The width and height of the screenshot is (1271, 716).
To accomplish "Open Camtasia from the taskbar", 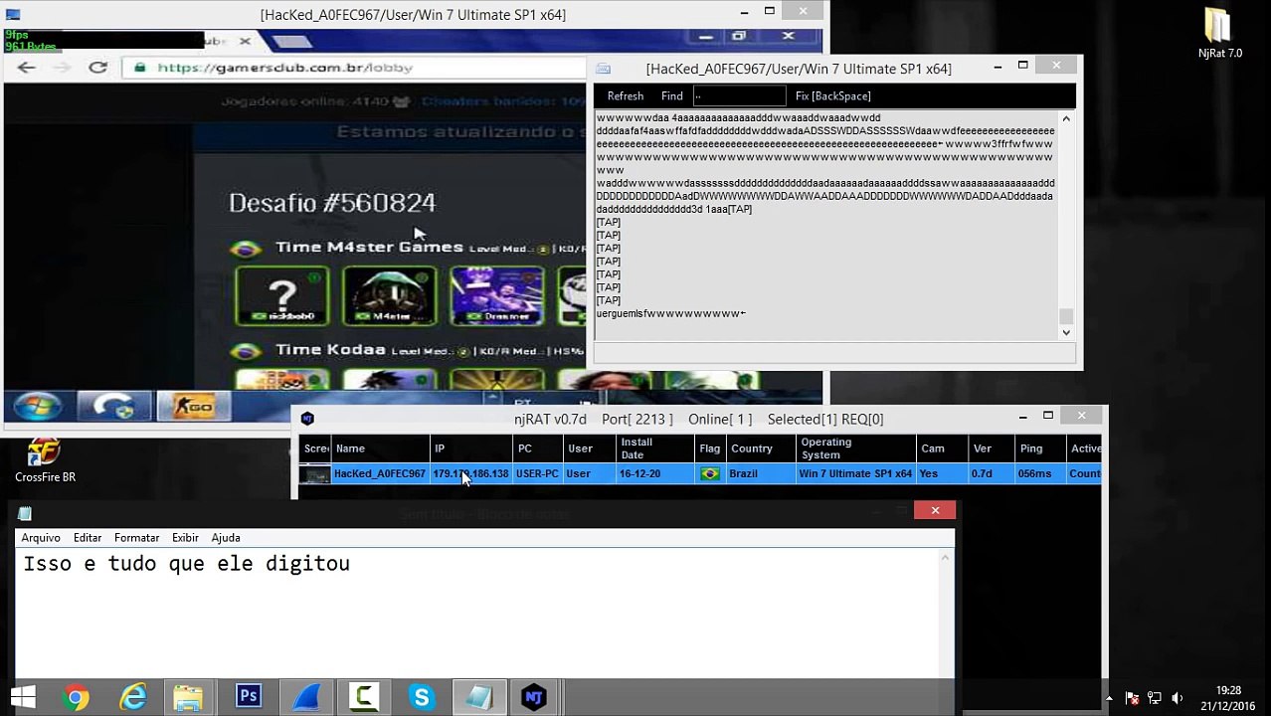I will click(x=364, y=698).
